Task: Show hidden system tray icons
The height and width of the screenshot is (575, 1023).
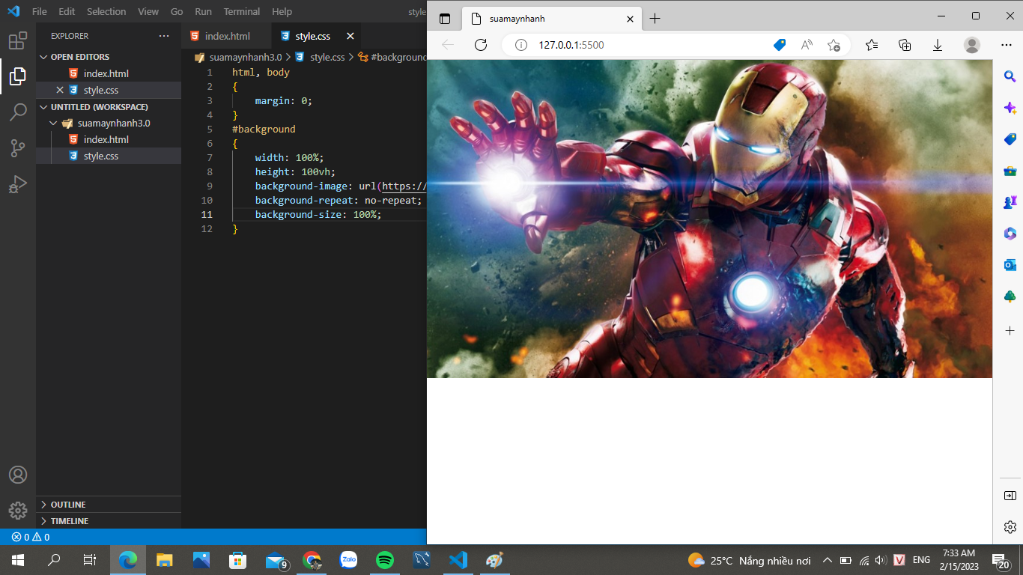Action: click(x=828, y=560)
